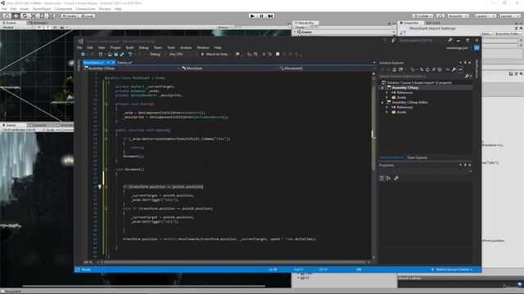Open Unity Inspector tab
The height and width of the screenshot is (294, 524).
pos(411,23)
